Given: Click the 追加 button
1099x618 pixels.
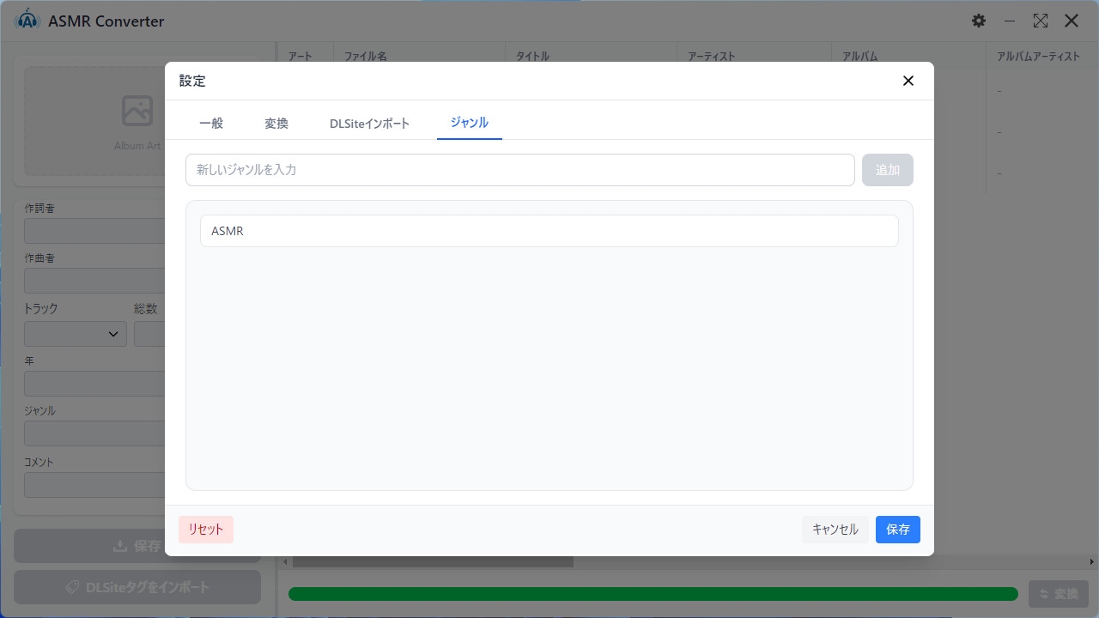Looking at the screenshot, I should coord(888,170).
